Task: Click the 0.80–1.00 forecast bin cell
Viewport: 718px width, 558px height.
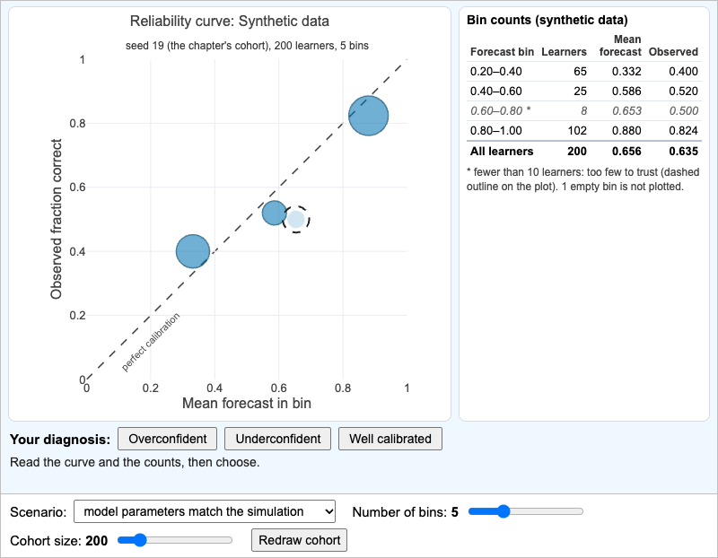Action: [x=496, y=130]
